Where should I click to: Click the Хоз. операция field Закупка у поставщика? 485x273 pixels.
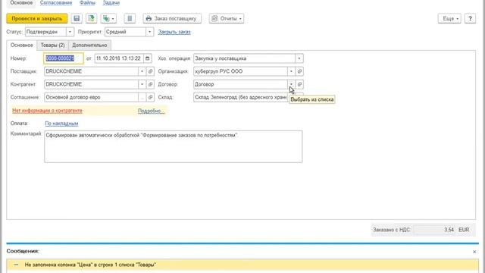coord(244,58)
